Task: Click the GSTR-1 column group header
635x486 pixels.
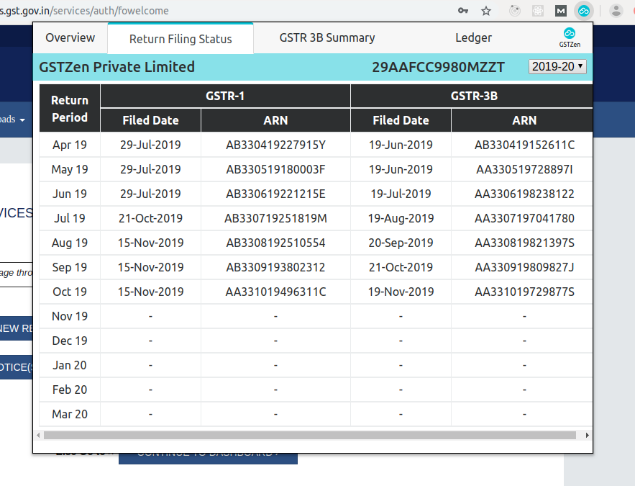Action: click(x=225, y=96)
